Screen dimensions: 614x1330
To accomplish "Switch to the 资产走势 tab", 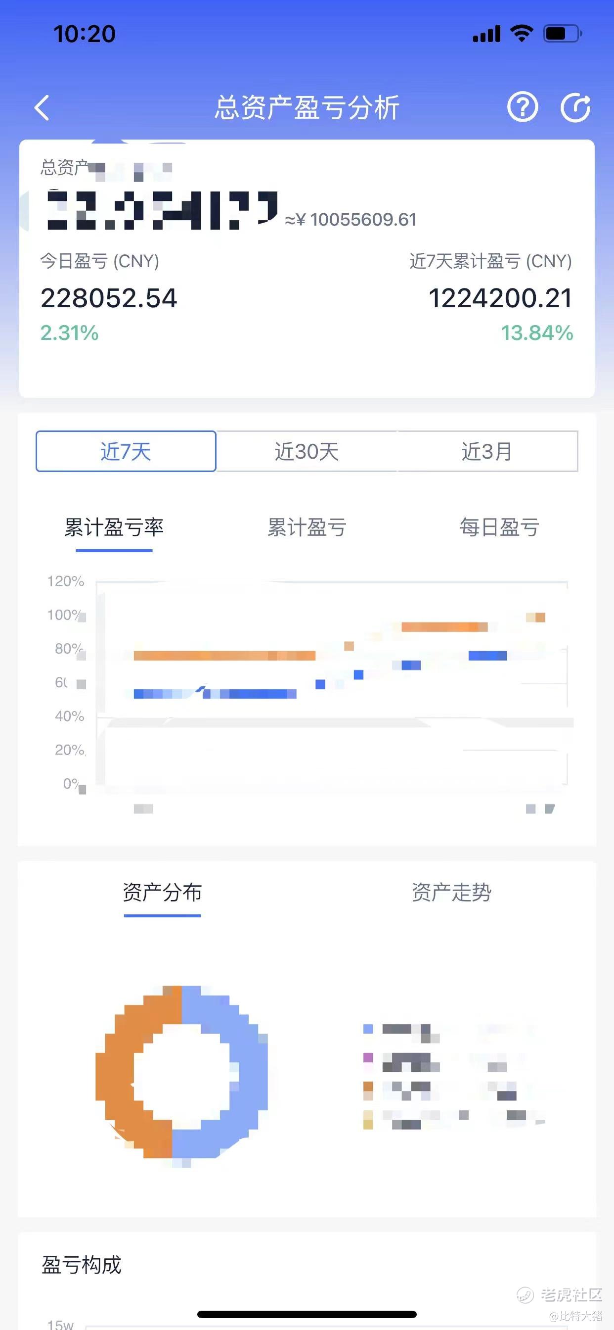I will 451,893.
